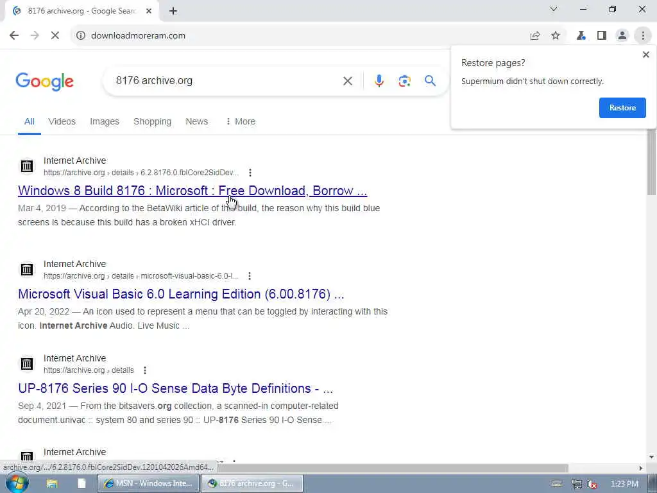Image resolution: width=657 pixels, height=493 pixels.
Task: Select the All results tab
Action: (x=30, y=121)
